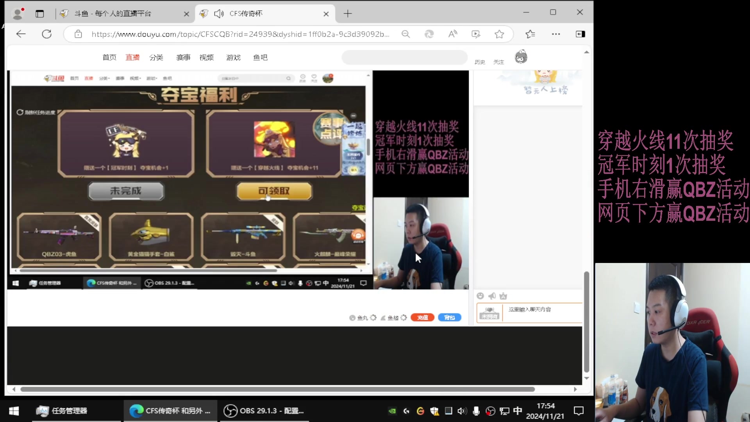Image resolution: width=750 pixels, height=422 pixels.
Task: Click the red 充值 recharge button
Action: point(422,318)
